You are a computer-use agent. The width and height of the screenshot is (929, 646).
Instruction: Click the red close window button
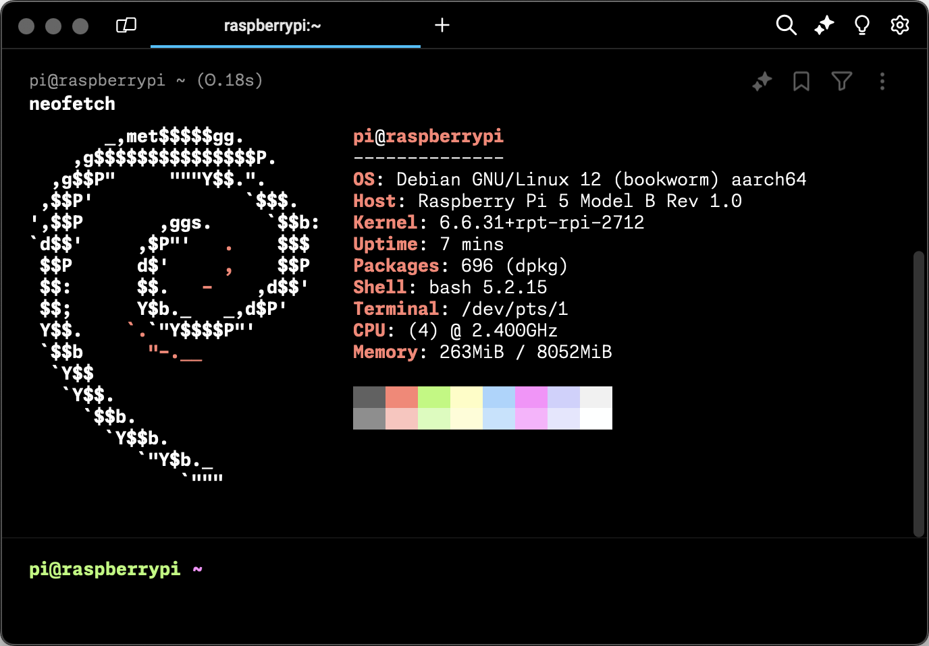[x=26, y=26]
